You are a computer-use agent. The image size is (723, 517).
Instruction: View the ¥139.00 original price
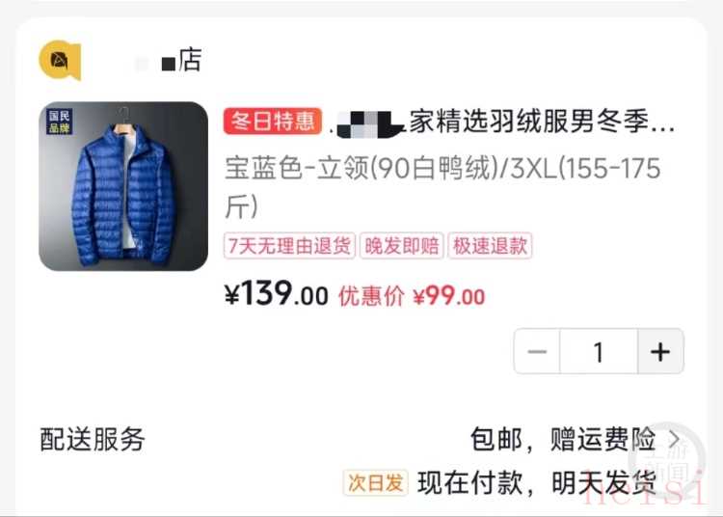pyautogui.click(x=277, y=294)
